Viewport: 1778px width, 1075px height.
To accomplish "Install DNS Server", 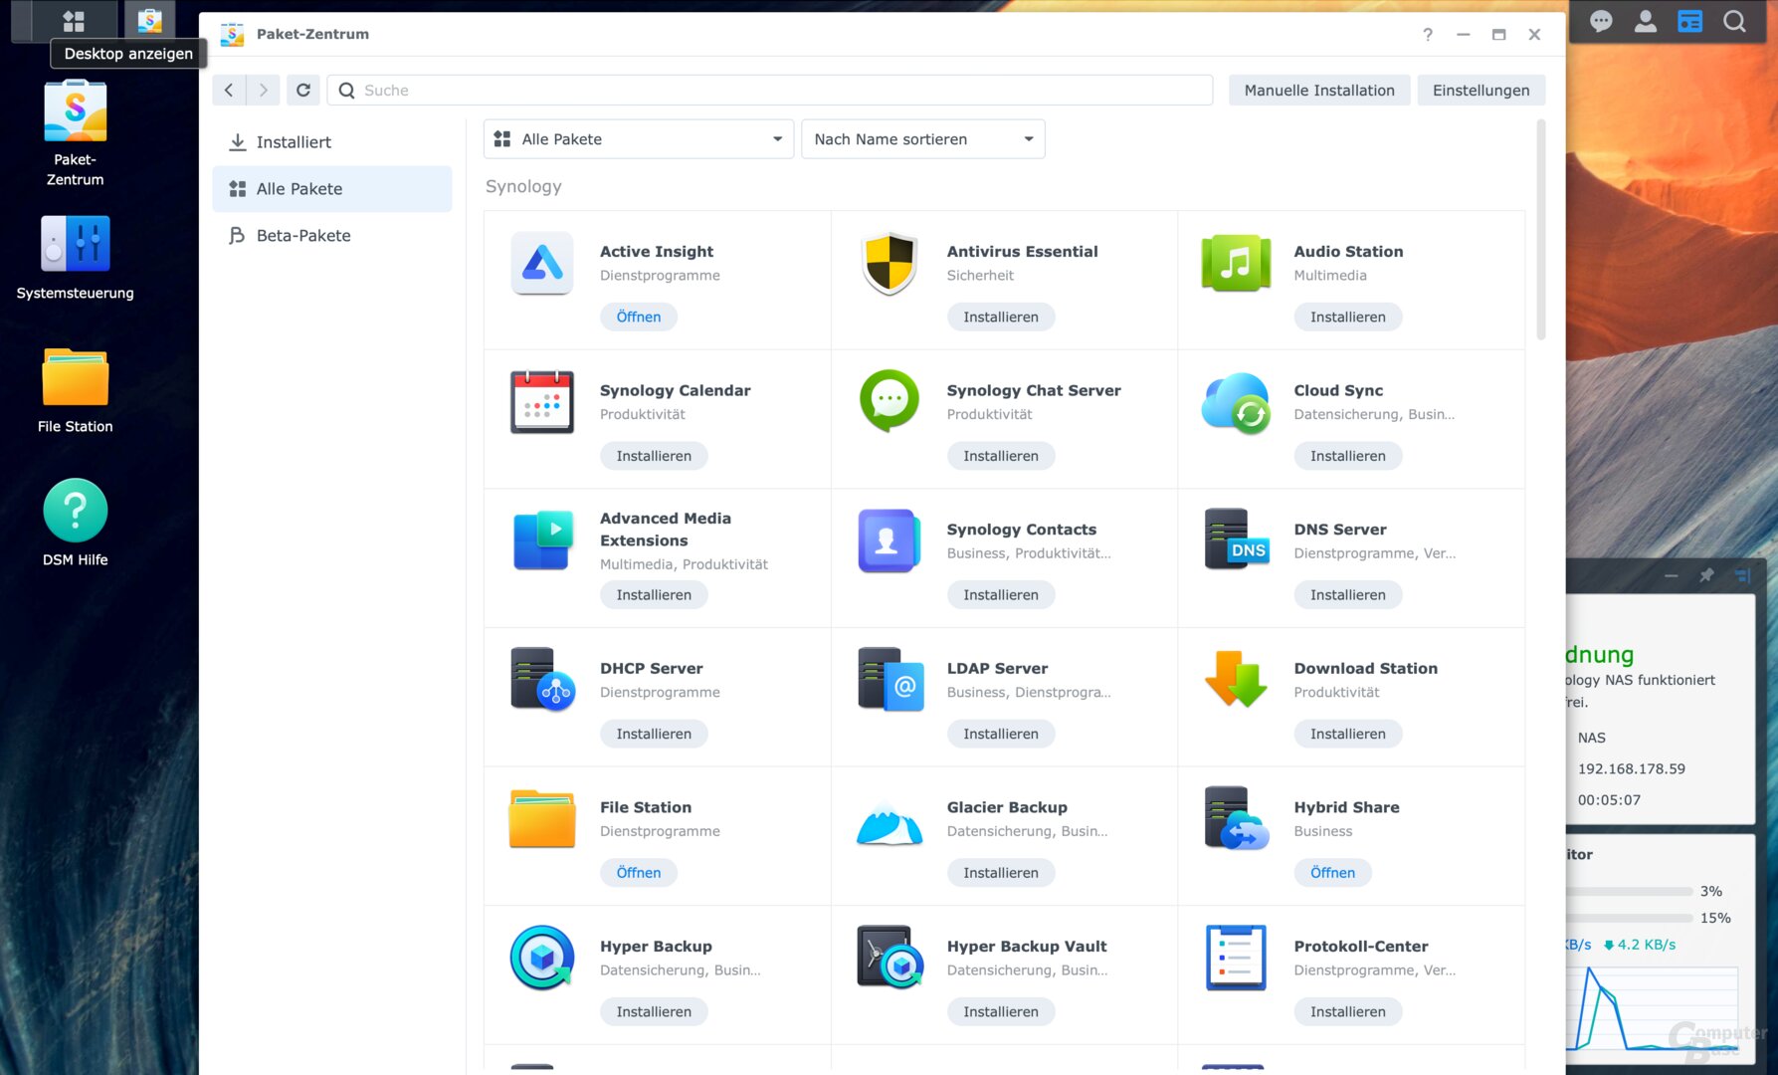I will [1347, 595].
